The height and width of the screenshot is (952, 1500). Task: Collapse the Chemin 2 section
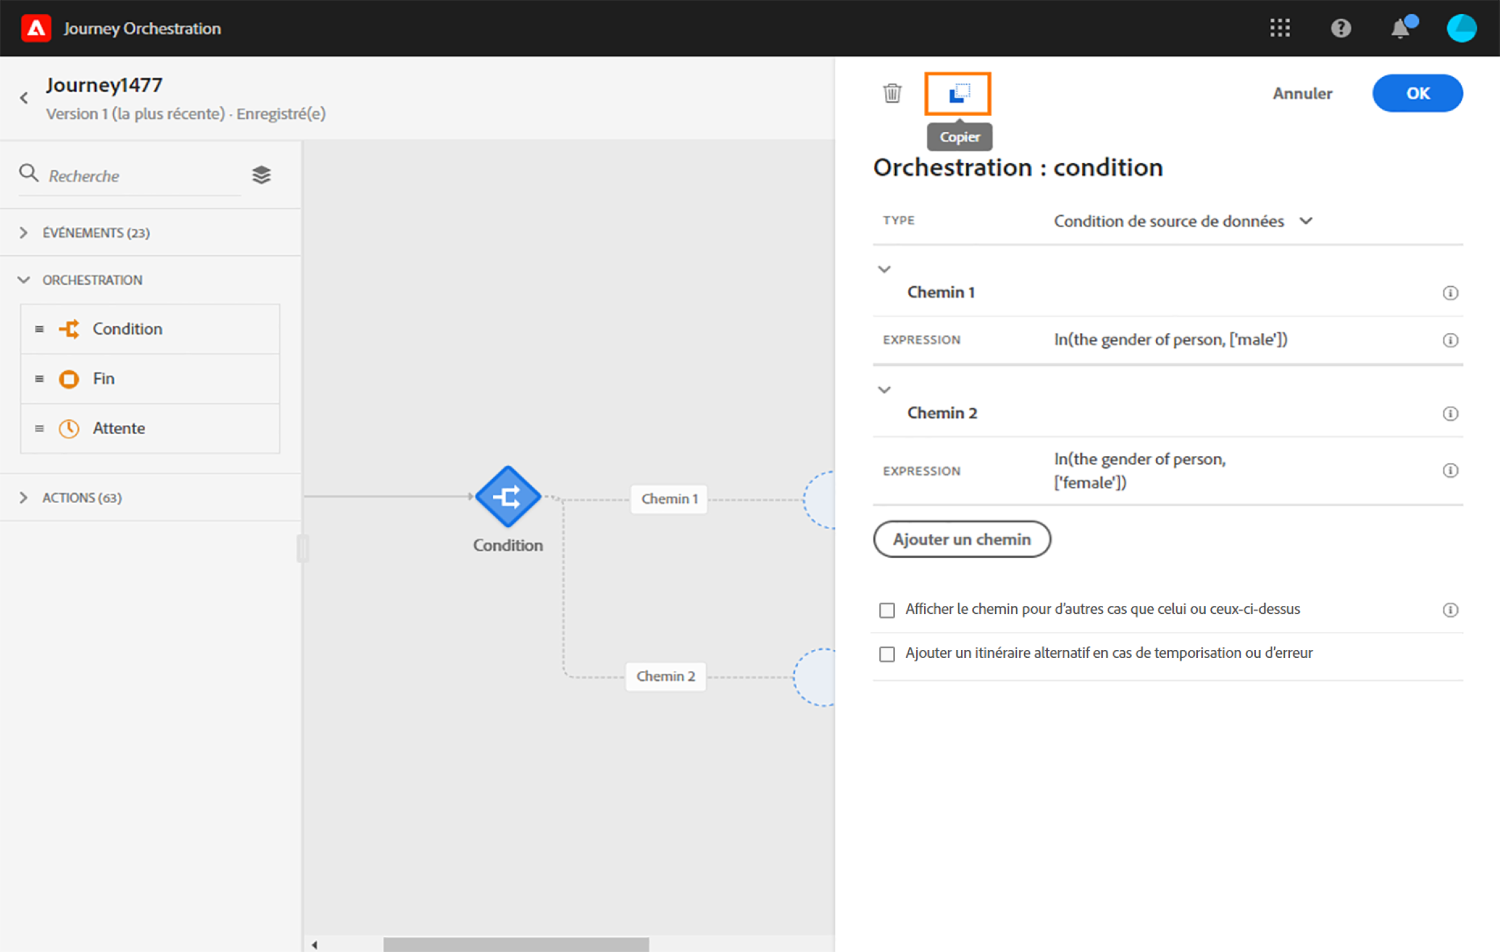884,389
